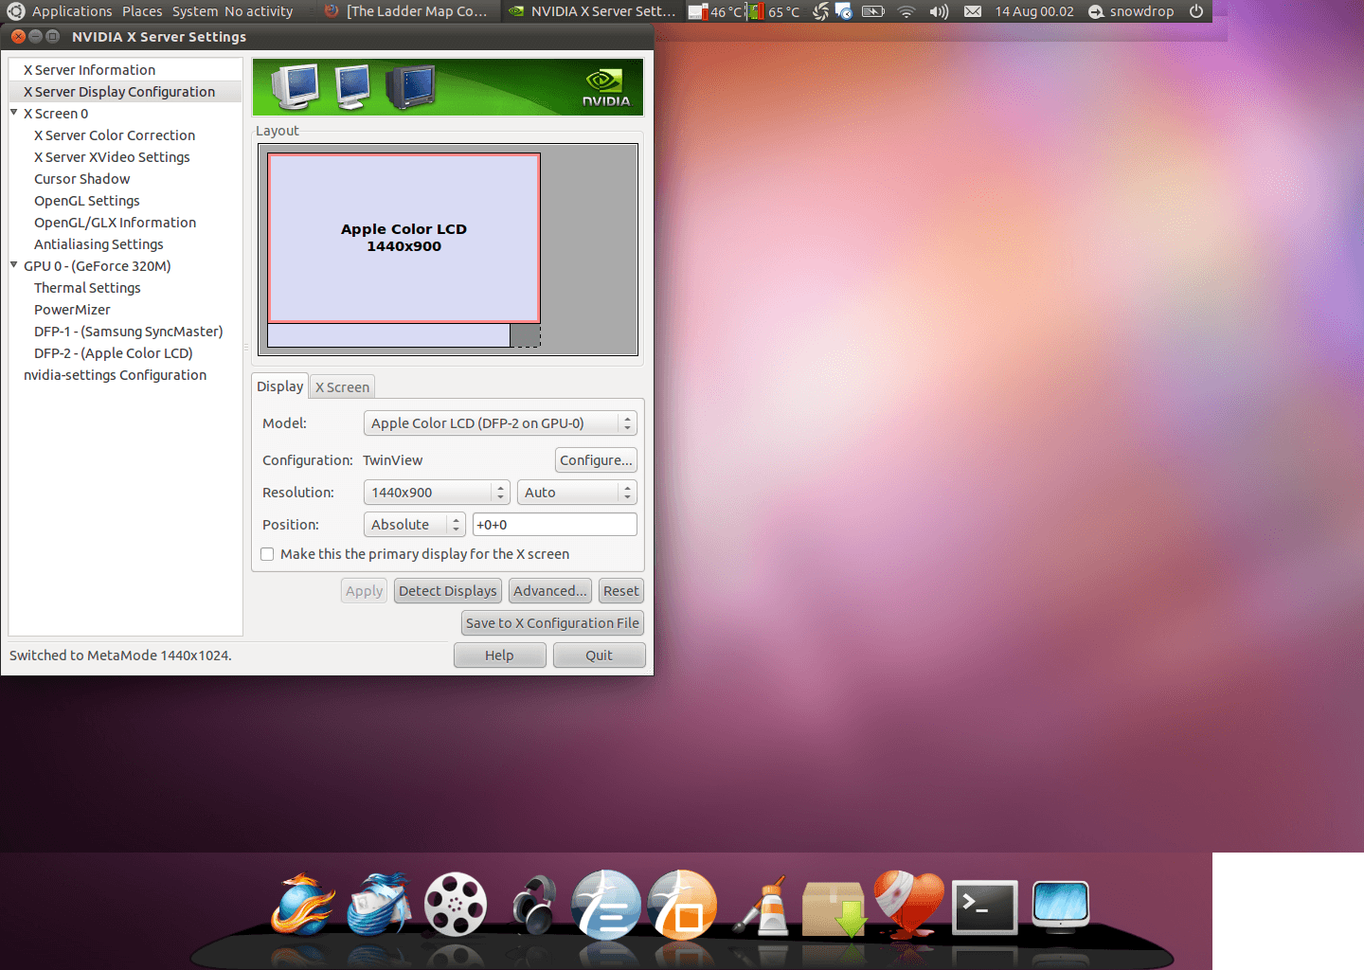Image resolution: width=1364 pixels, height=970 pixels.
Task: Click the 65 °C GPU temperature indicator
Action: click(x=775, y=11)
